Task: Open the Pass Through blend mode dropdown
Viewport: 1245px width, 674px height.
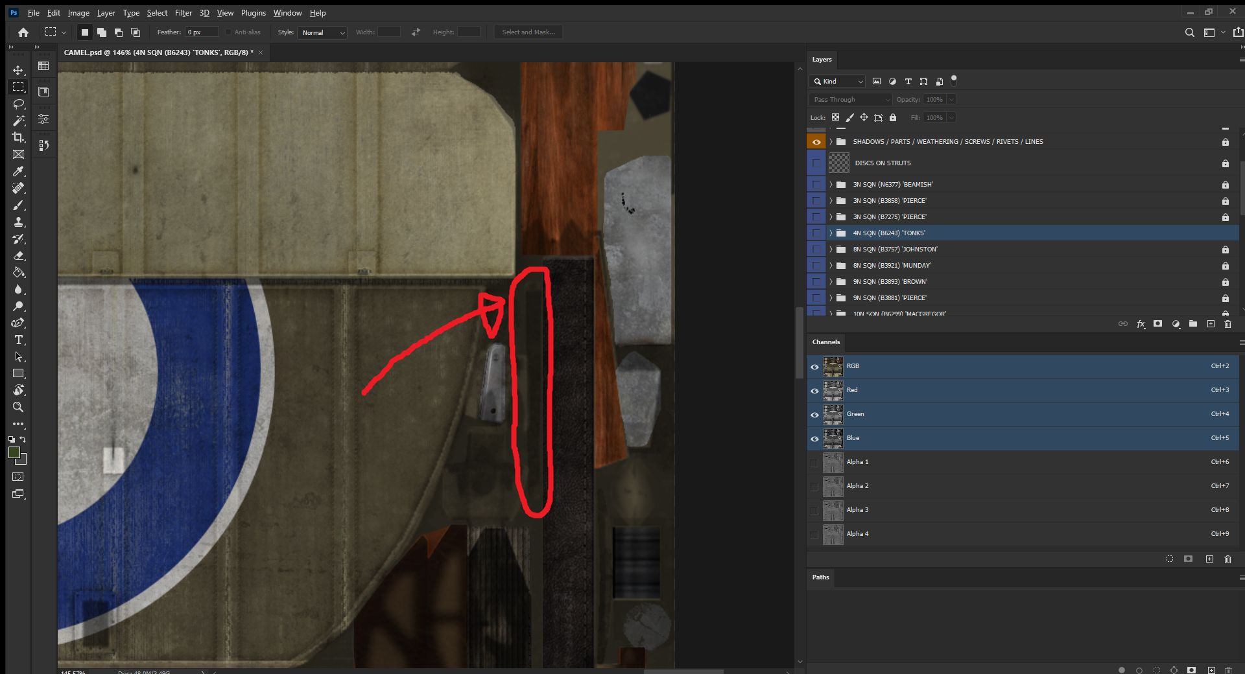Action: 850,100
